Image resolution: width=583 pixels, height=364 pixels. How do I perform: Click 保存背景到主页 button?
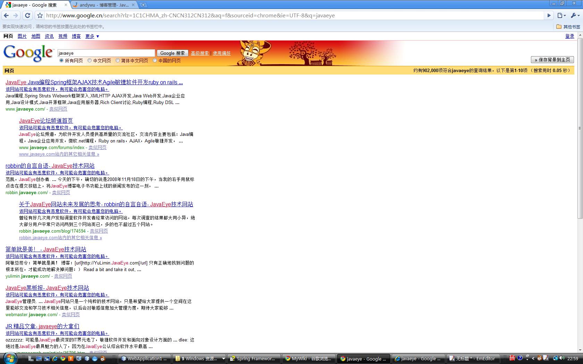pyautogui.click(x=552, y=60)
